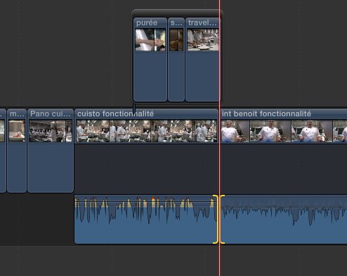
Task: Click the Pano cui... clip title
Action: coord(51,113)
